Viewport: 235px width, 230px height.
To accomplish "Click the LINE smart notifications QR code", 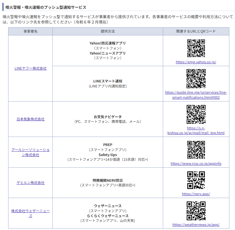I will click(196, 79).
